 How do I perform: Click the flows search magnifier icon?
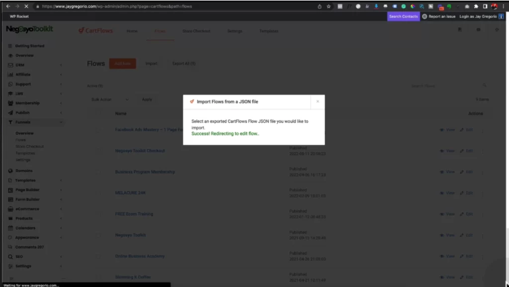point(484,85)
